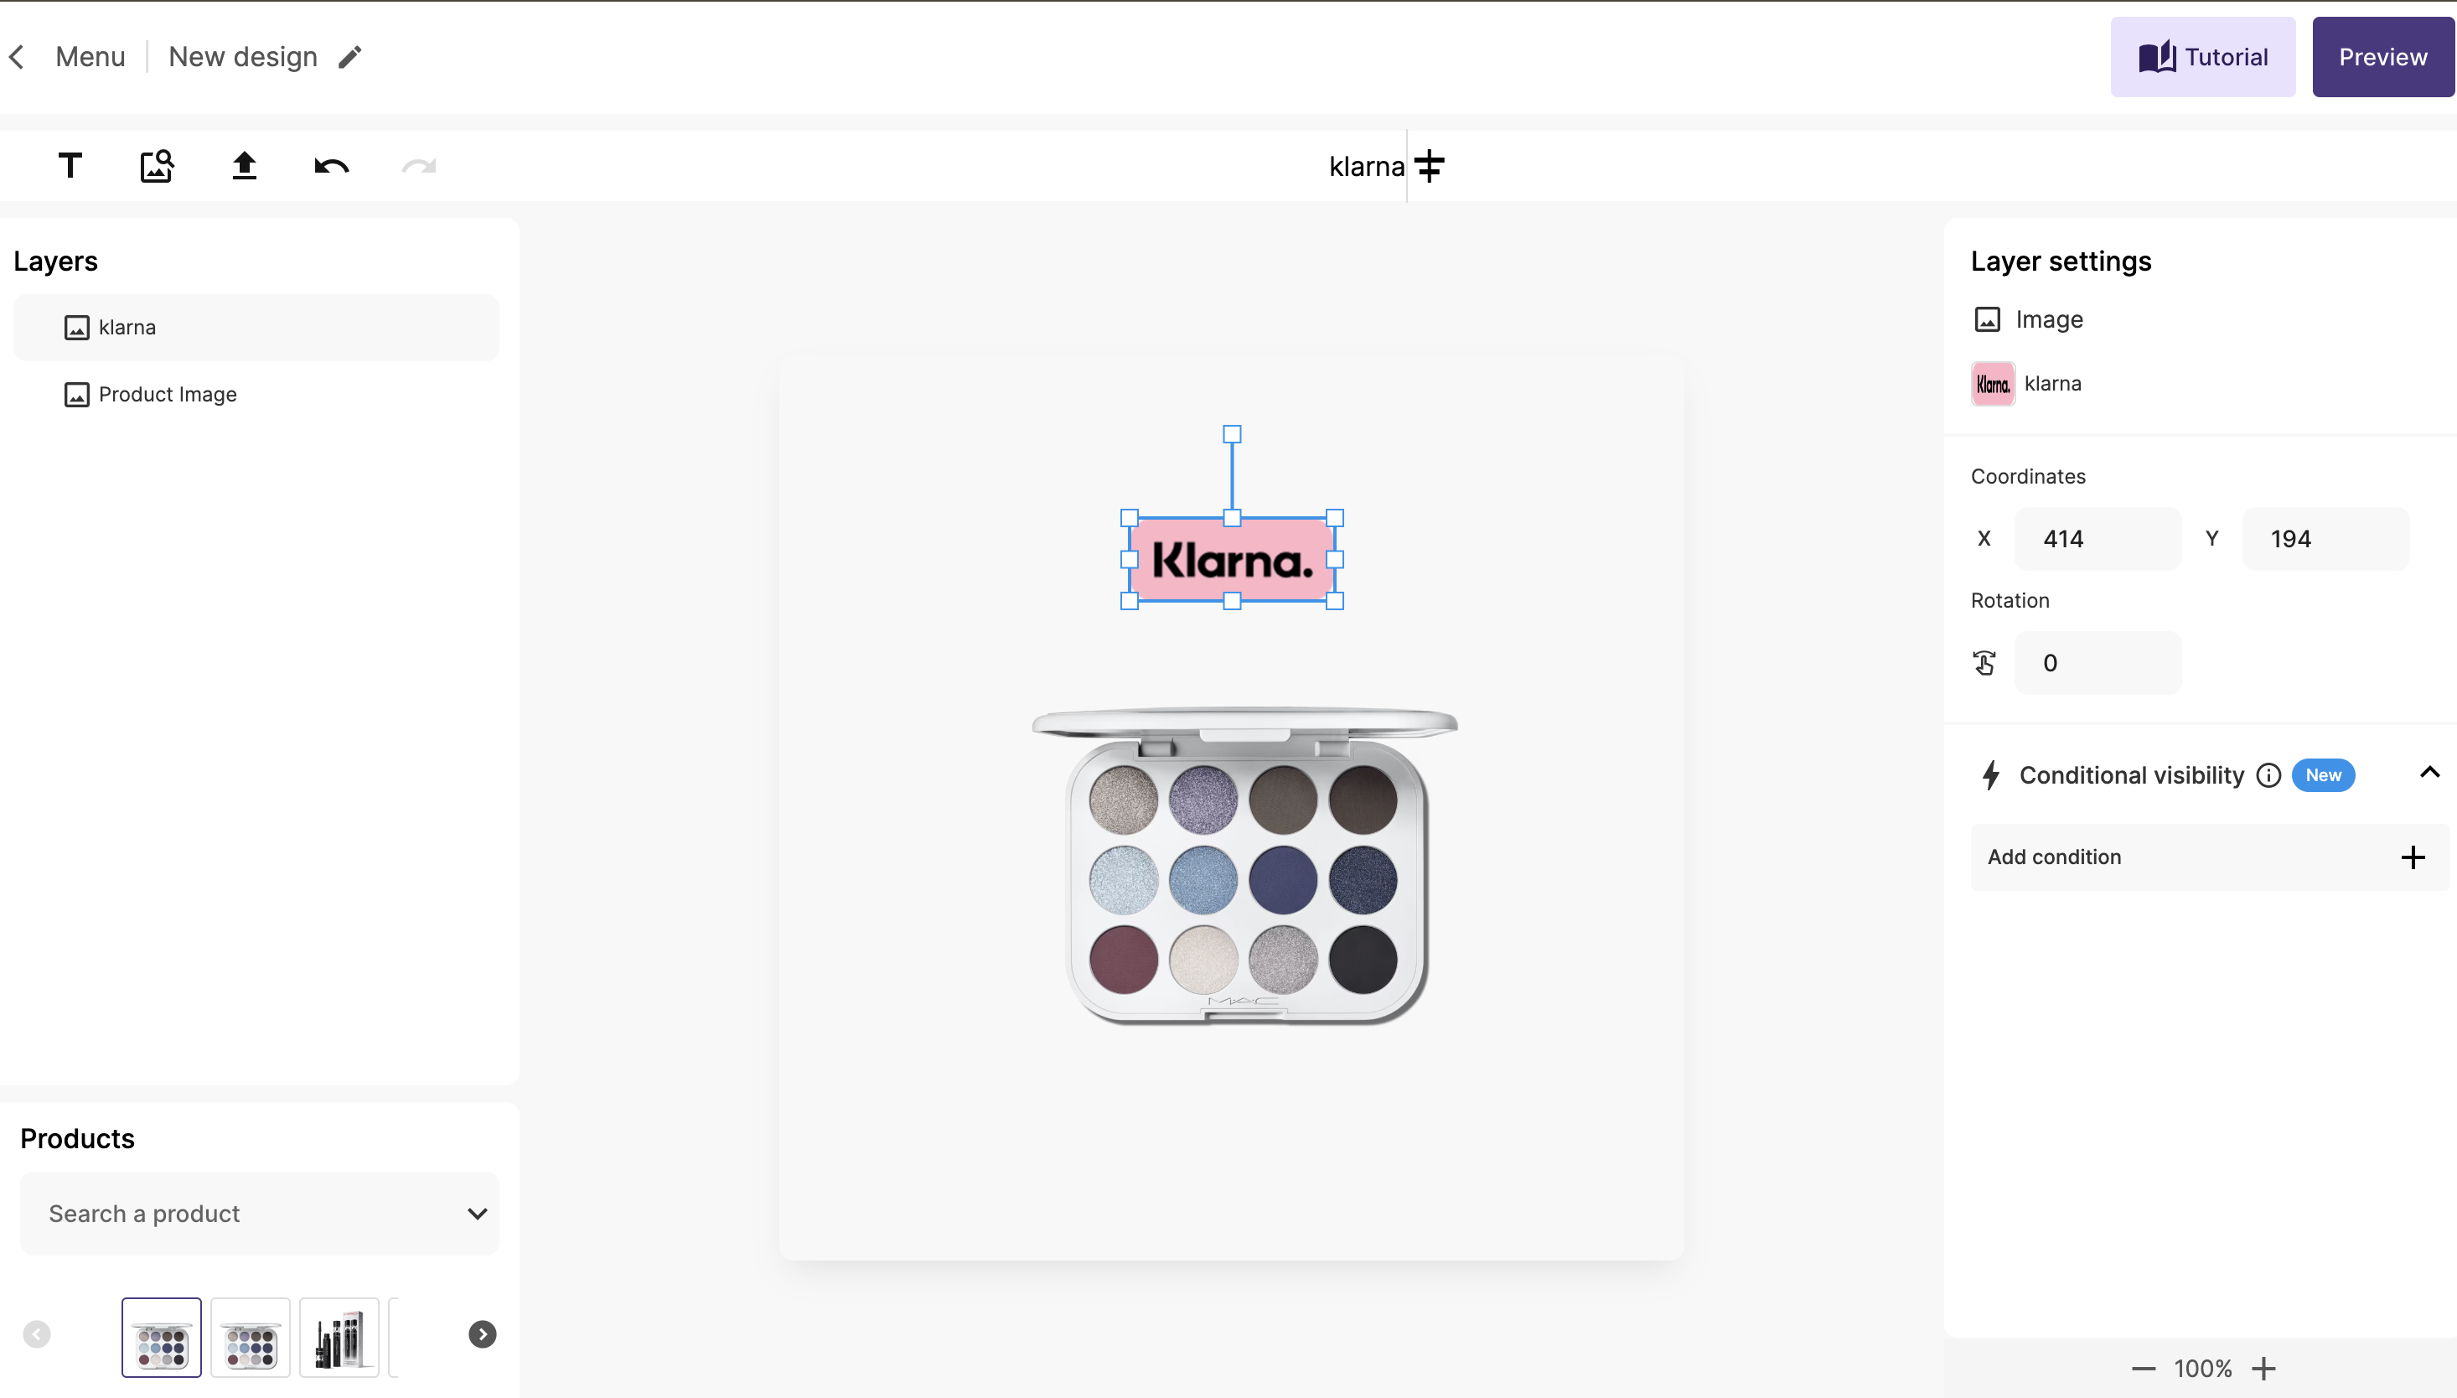Select the klarna layer
The height and width of the screenshot is (1398, 2457).
click(x=256, y=328)
